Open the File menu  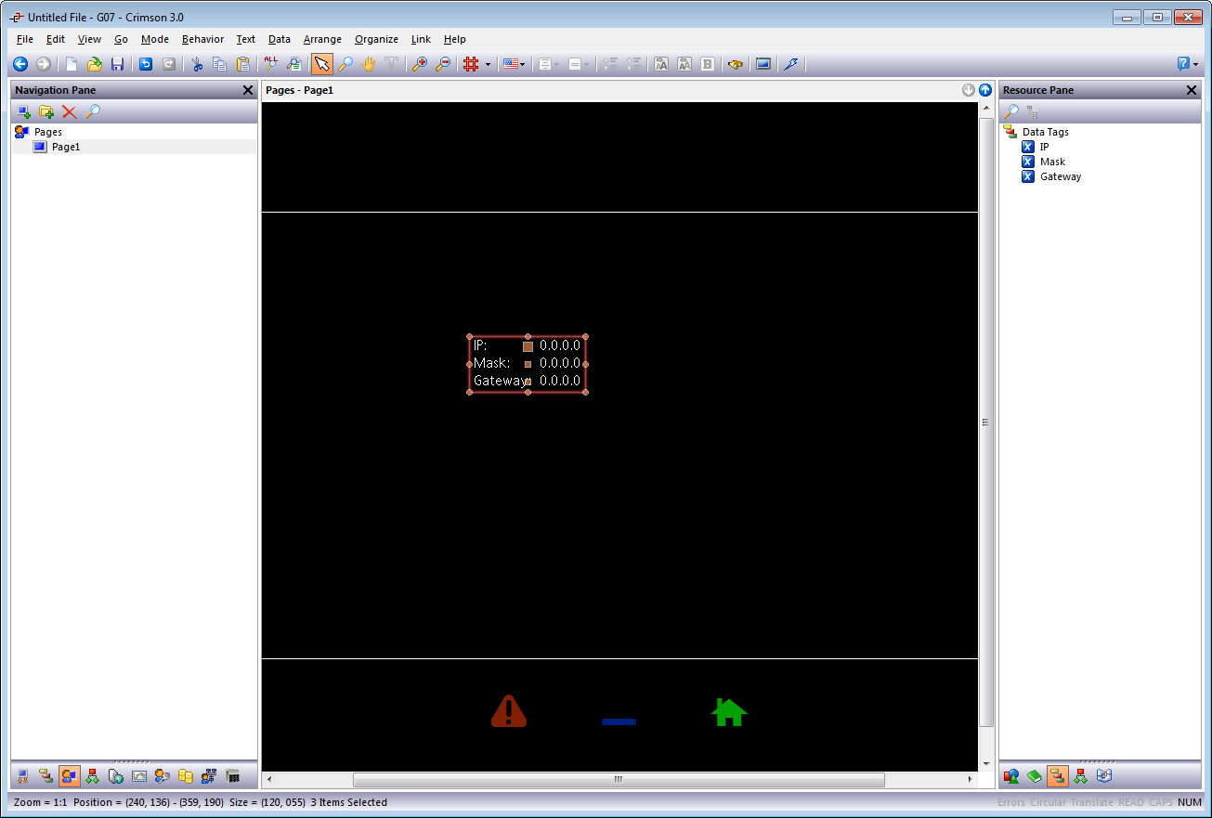[25, 39]
